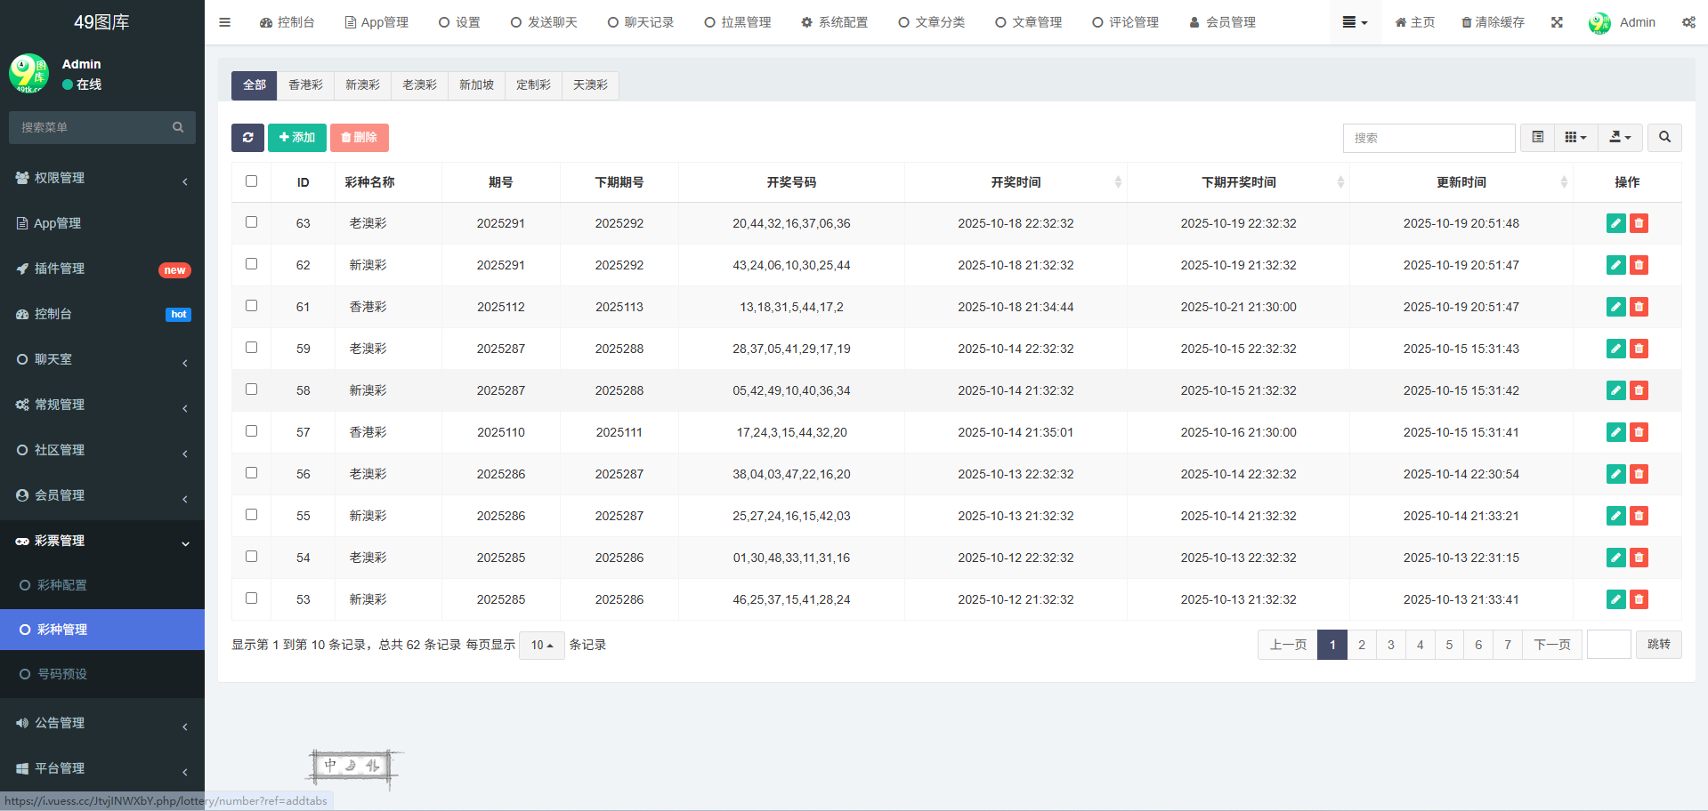Open the rows-per-page 10 dropdown
Screen dimensions: 1708x811
point(541,645)
